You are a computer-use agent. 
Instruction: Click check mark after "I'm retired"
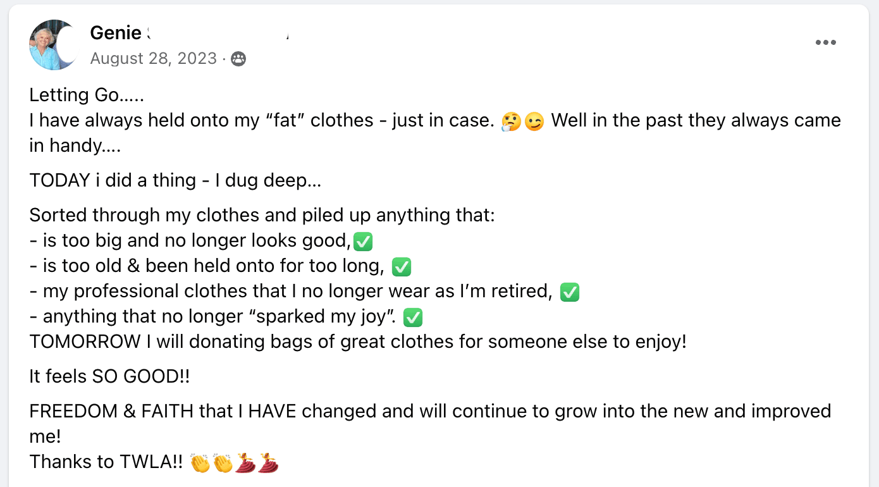pos(570,292)
